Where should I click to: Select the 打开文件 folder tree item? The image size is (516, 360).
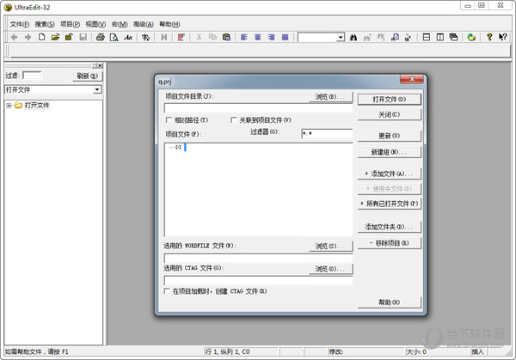point(37,105)
